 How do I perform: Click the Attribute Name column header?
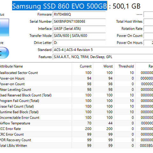pos(36,66)
